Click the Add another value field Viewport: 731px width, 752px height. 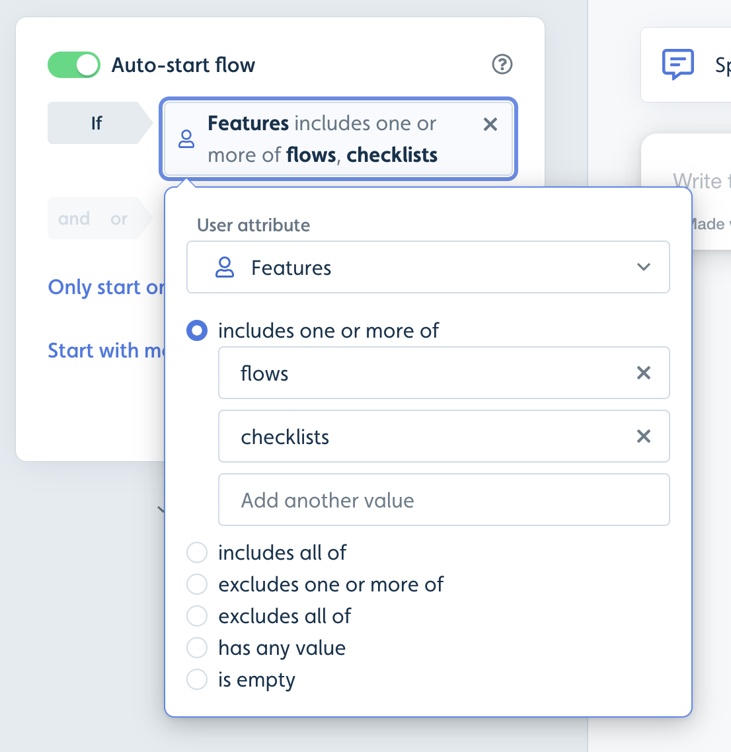443,500
